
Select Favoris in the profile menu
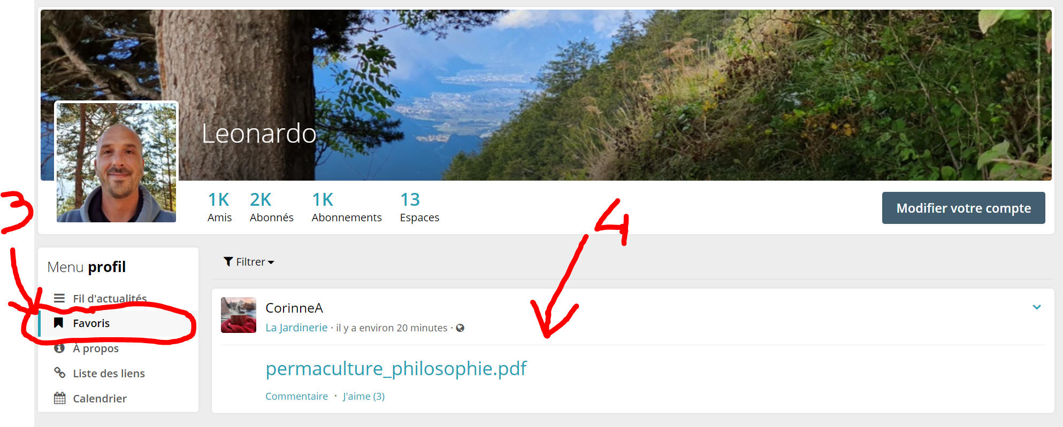pyautogui.click(x=91, y=323)
